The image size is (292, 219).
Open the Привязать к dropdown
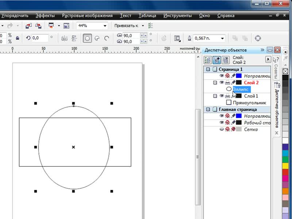click(x=143, y=26)
